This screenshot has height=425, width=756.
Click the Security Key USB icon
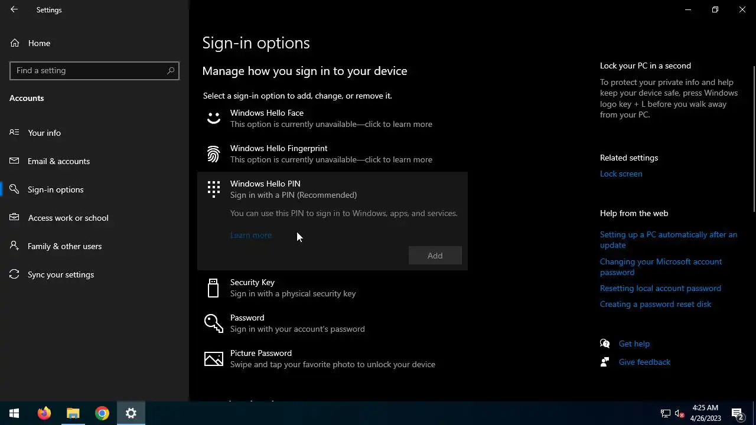coord(213,288)
